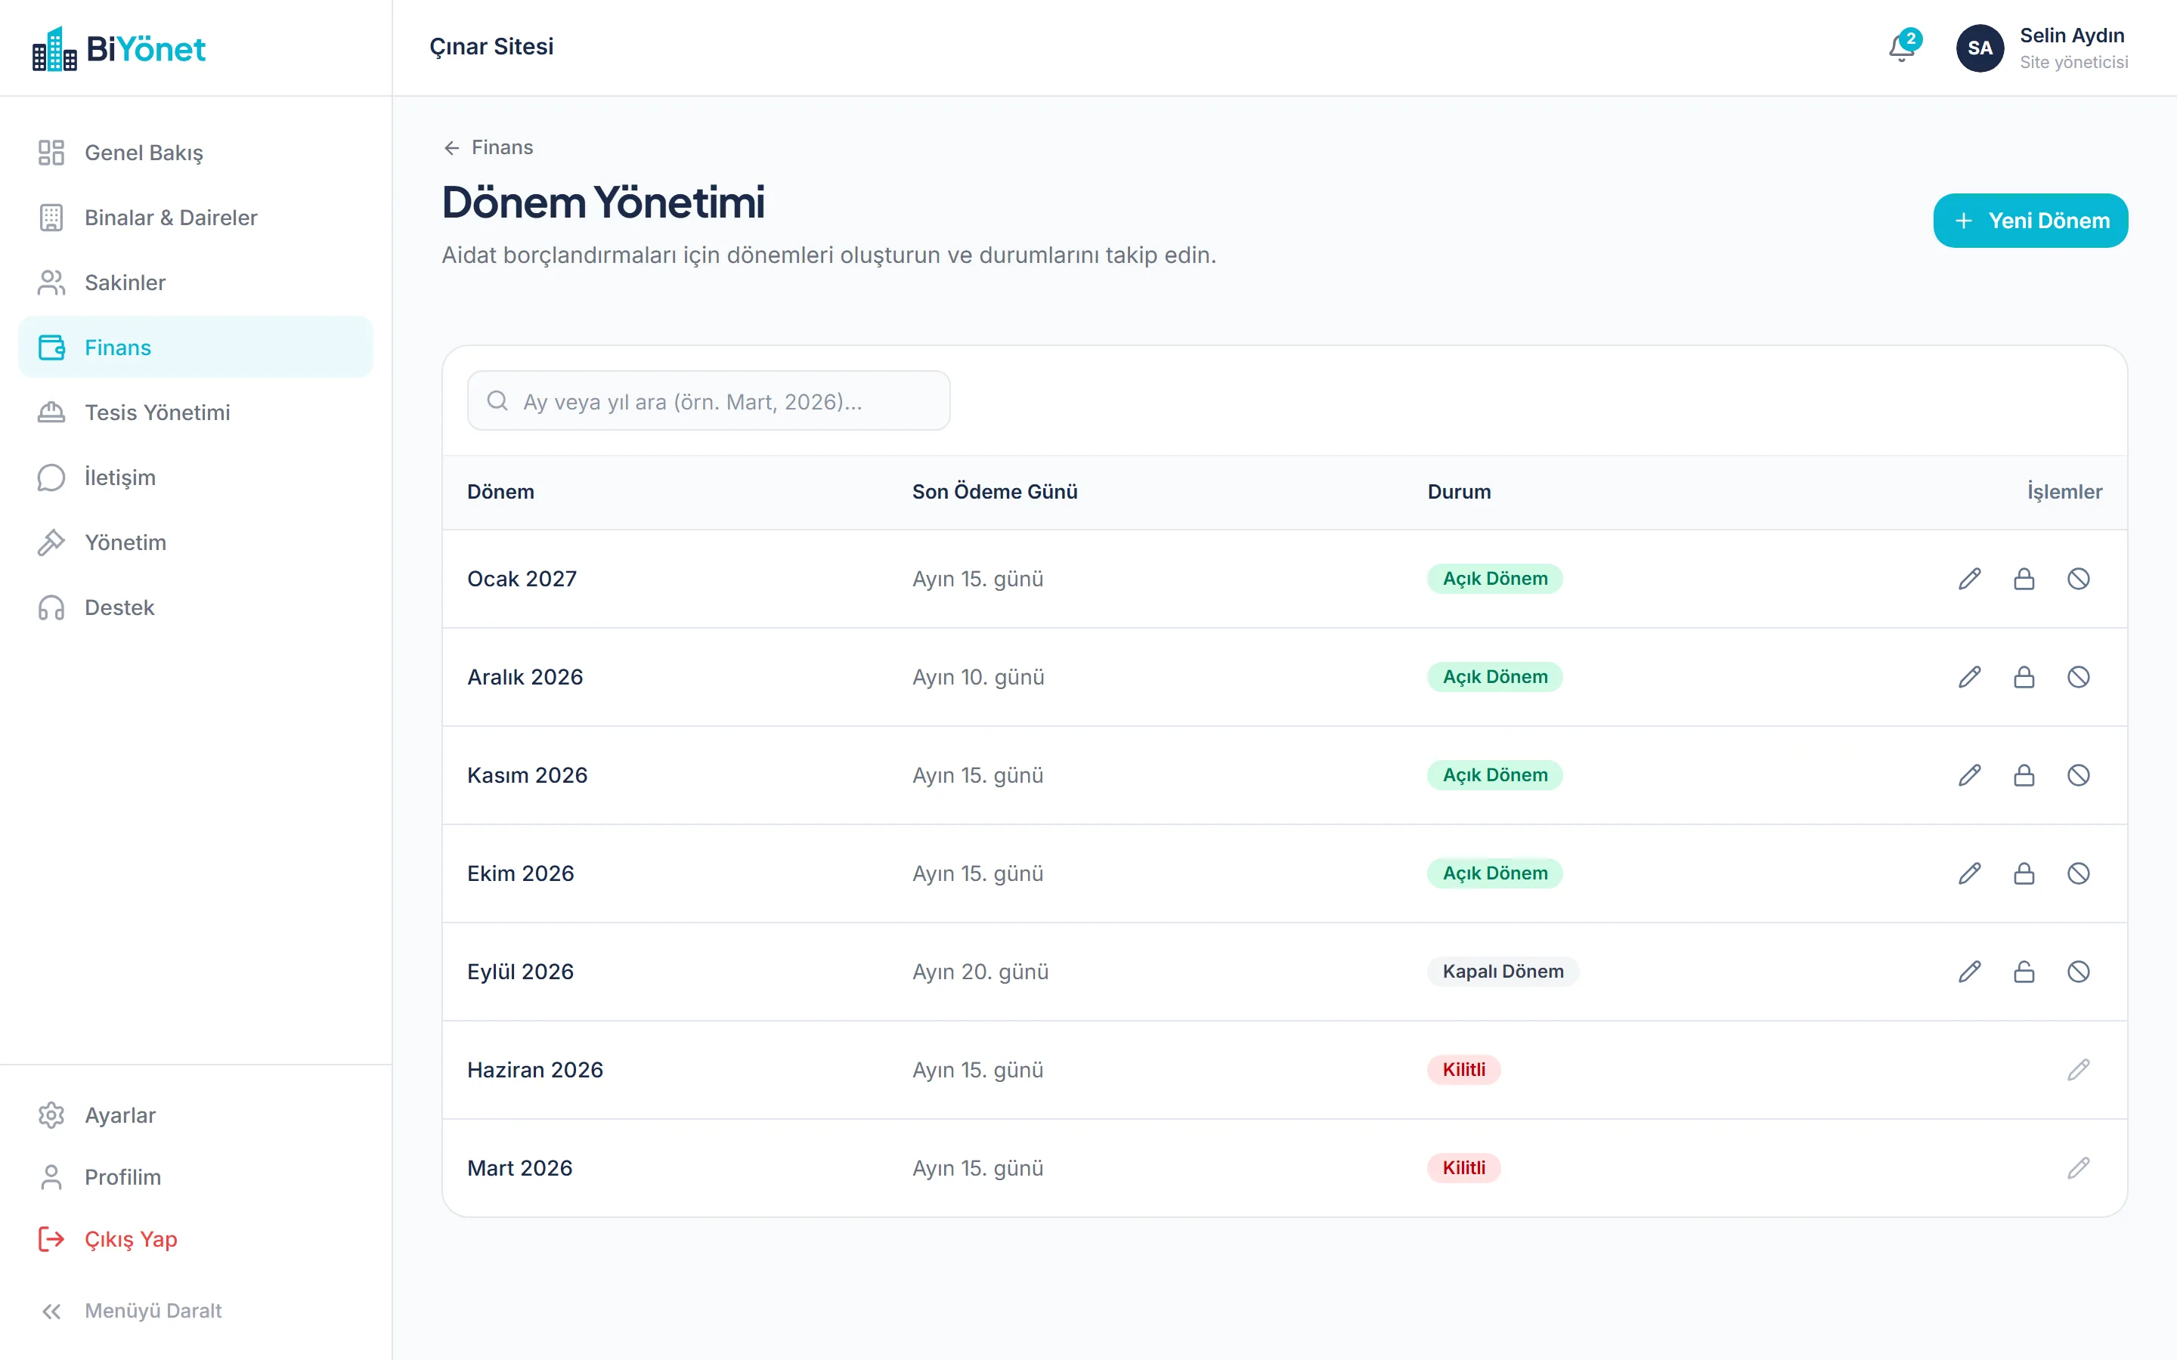Cancel the Aralık 2026 period

2078,676
